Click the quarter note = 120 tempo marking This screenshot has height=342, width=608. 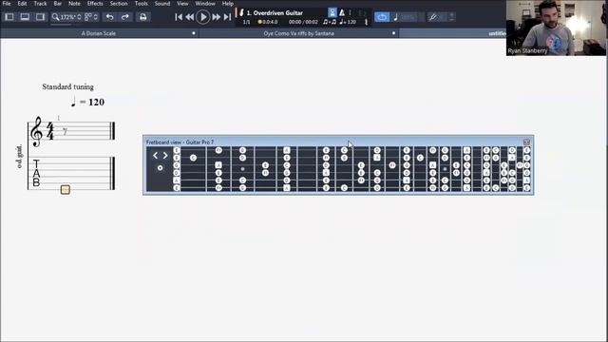coord(87,102)
